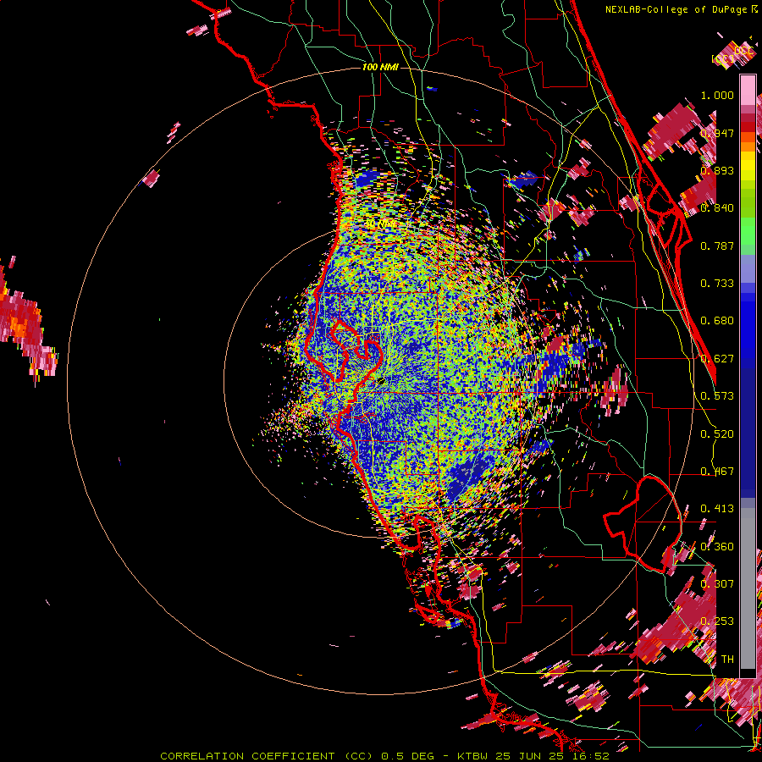Viewport: 762px width, 762px height.
Task: Click the 0.573 scale value
Action: (717, 396)
